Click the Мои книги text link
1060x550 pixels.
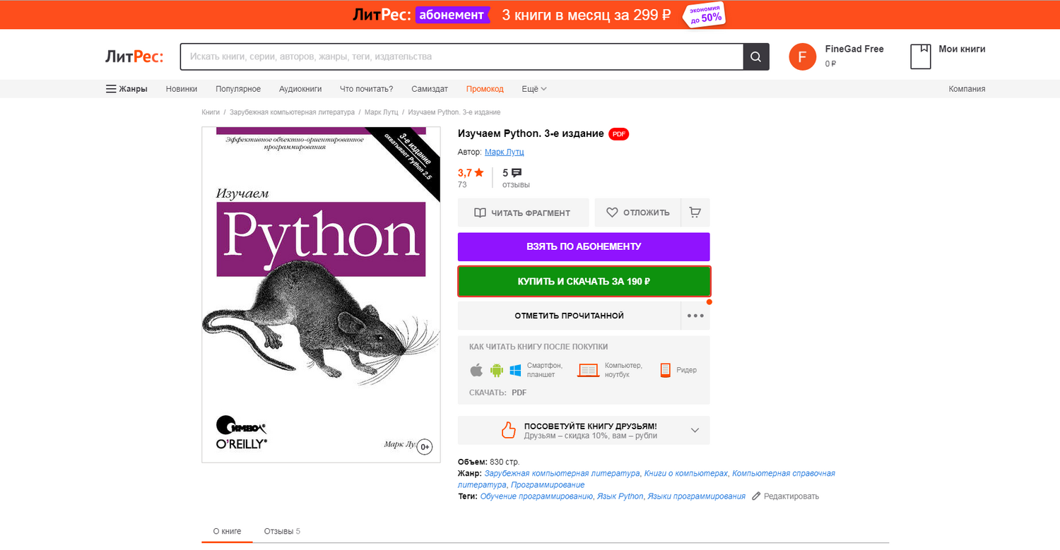962,49
